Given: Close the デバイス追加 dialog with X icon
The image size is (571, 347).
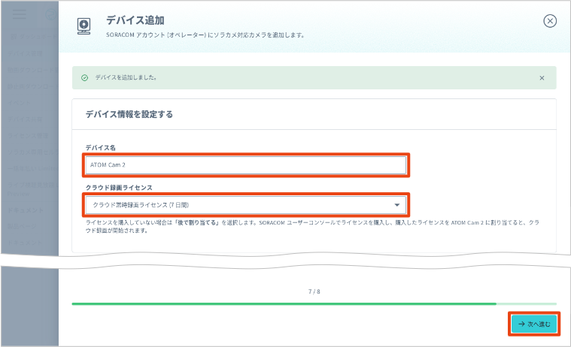Looking at the screenshot, I should coord(550,21).
